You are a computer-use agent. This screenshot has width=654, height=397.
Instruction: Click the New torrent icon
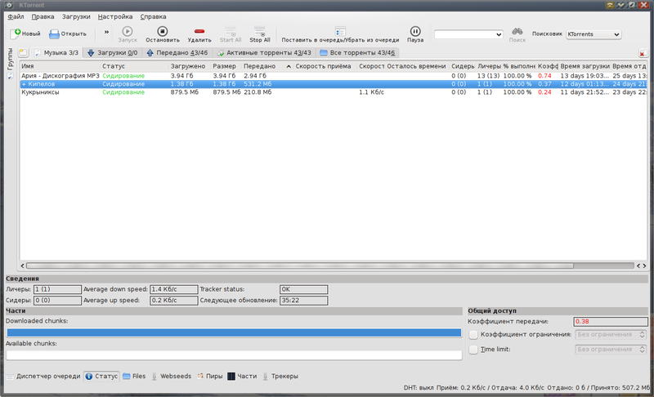pos(16,33)
